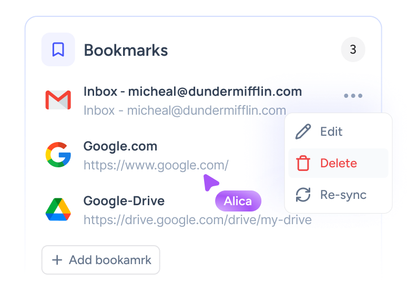Click the circular re-sync arrows icon
This screenshot has height=282, width=407.
[x=303, y=195]
